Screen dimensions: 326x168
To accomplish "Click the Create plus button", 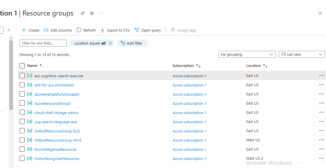I will coord(31,30).
